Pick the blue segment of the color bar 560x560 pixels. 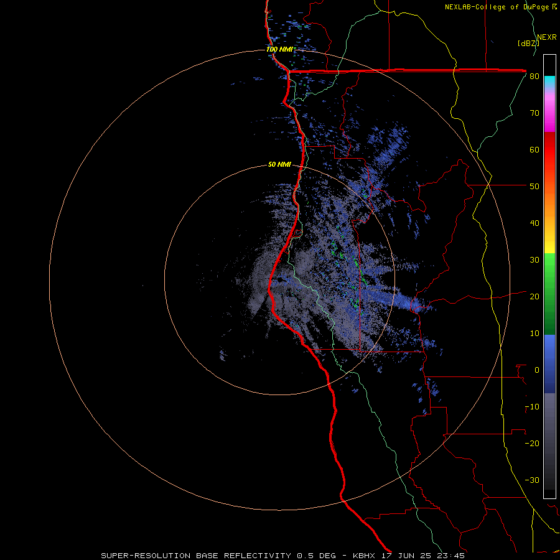(x=549, y=364)
